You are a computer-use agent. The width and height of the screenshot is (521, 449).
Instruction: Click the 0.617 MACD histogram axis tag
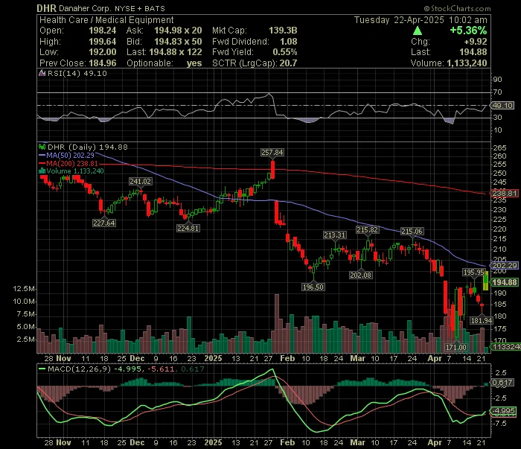502,383
